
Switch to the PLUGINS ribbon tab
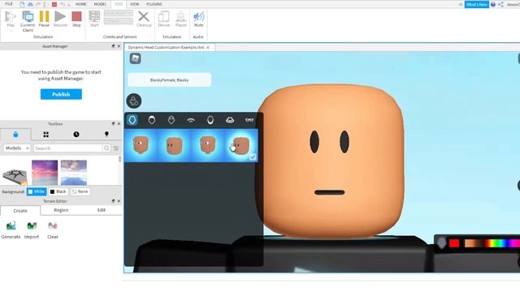(154, 4)
